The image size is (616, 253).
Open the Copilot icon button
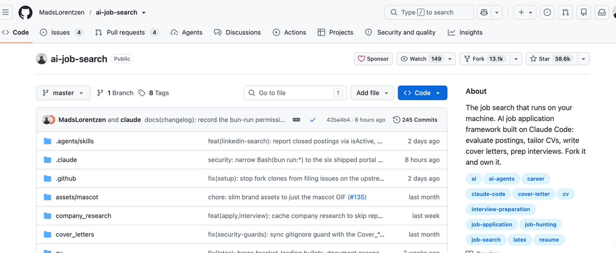[484, 12]
